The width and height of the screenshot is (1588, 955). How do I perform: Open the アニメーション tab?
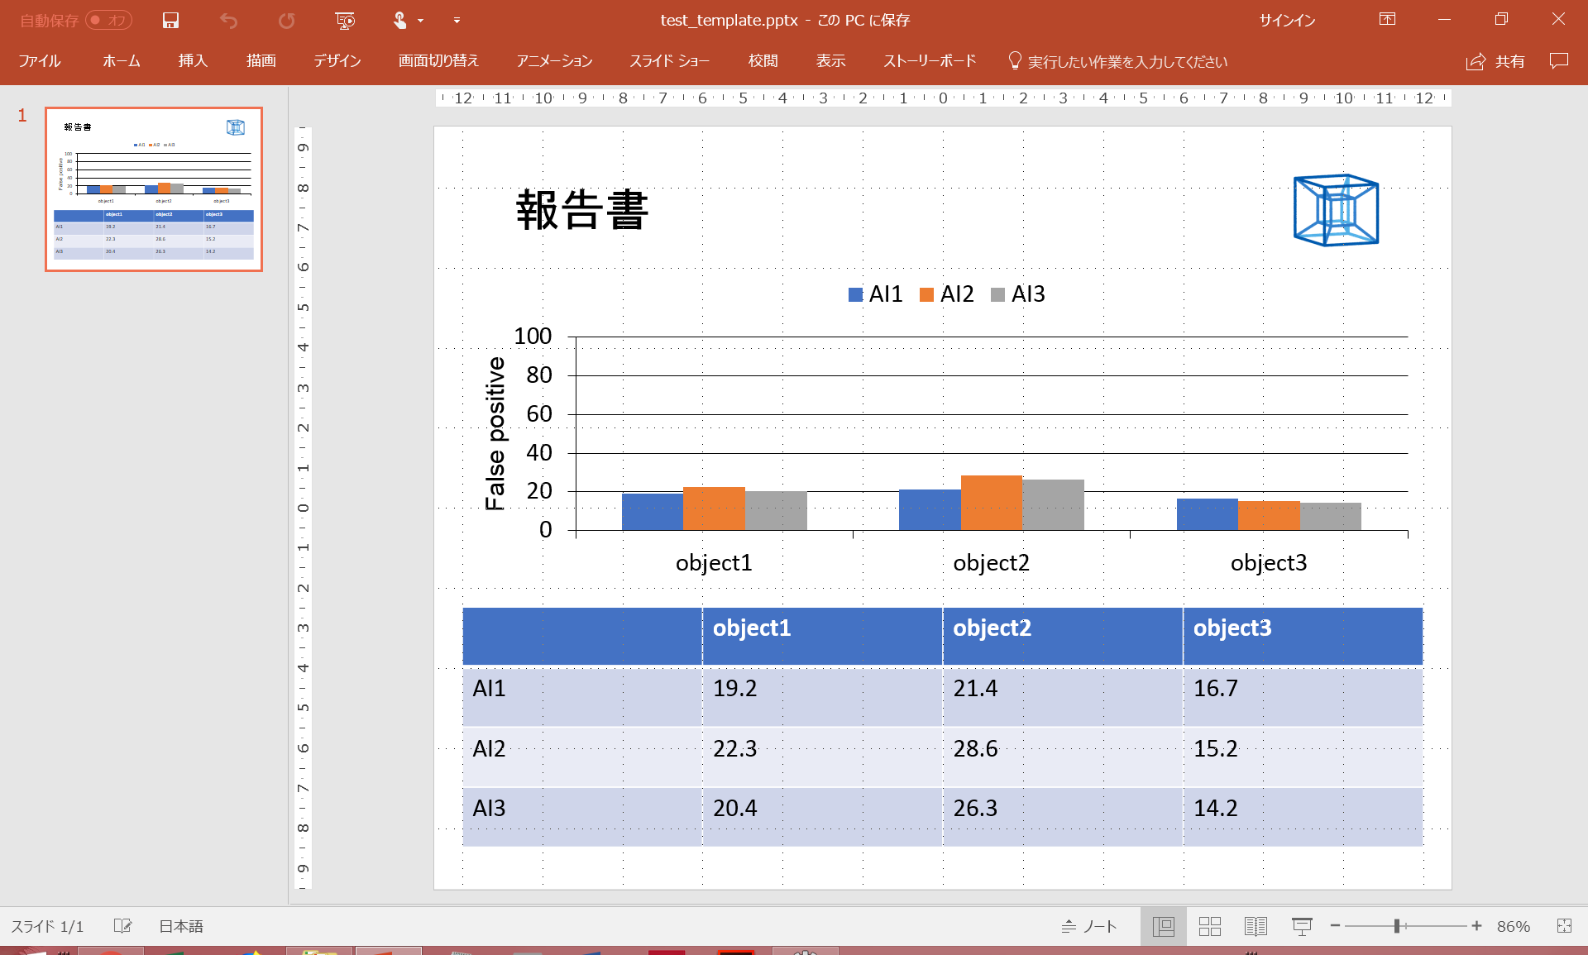click(554, 61)
